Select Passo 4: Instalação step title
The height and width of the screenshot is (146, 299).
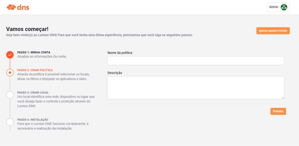(x=33, y=120)
